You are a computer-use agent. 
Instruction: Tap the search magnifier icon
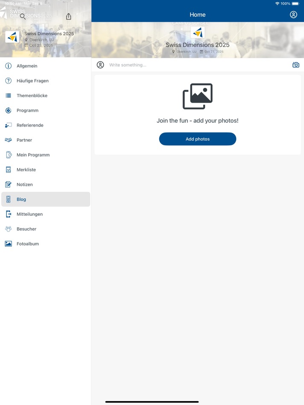[x=23, y=17]
